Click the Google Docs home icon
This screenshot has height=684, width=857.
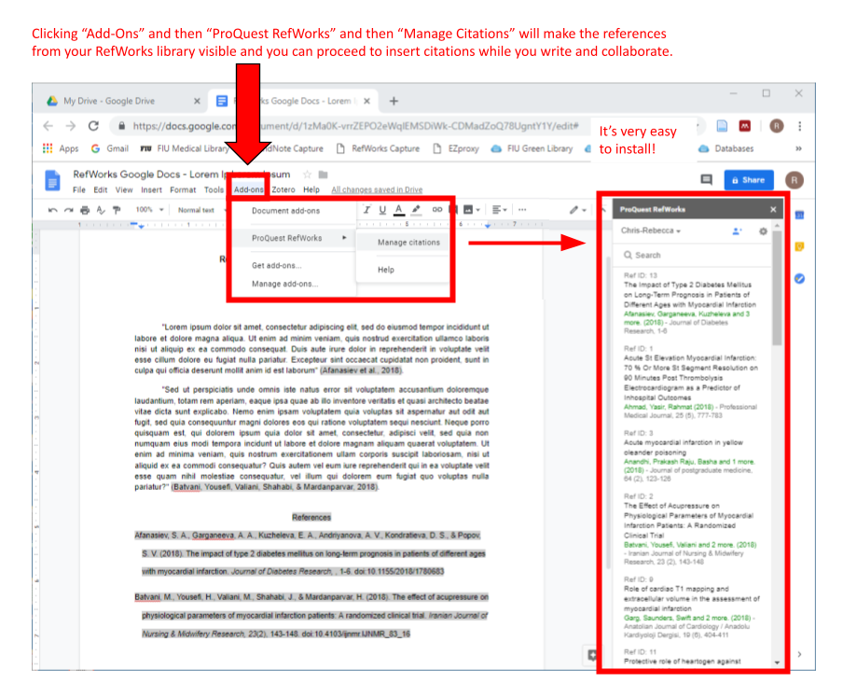(x=52, y=181)
